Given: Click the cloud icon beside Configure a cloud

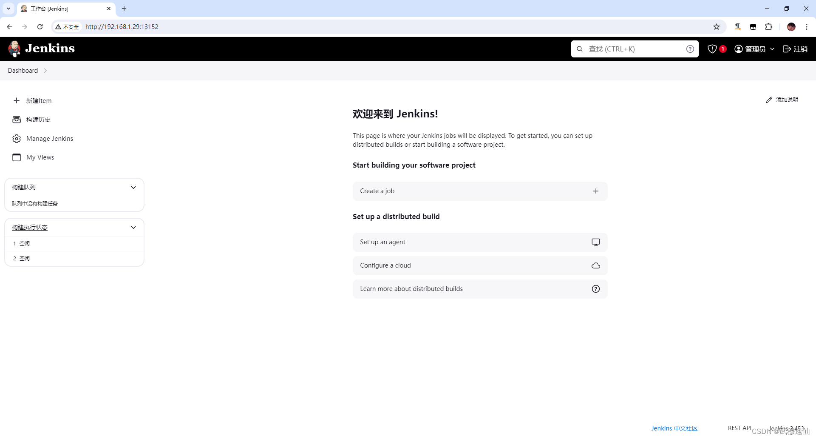Looking at the screenshot, I should tap(595, 265).
